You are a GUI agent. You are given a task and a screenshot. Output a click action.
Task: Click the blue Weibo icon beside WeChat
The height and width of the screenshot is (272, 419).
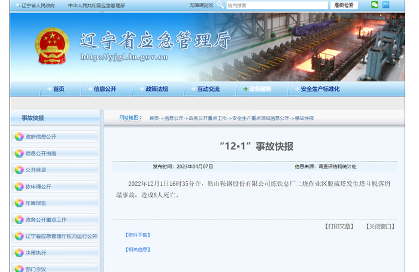(x=385, y=5)
